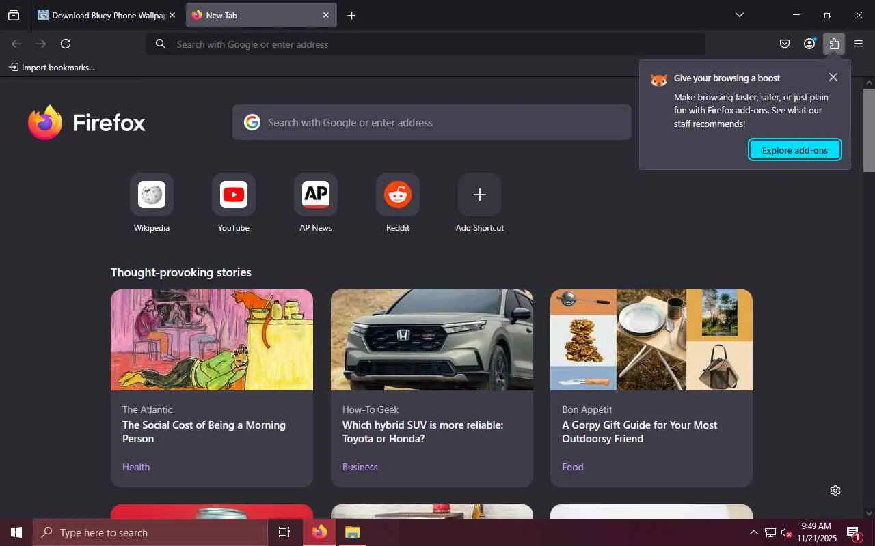Open the notification center icon

point(854,532)
